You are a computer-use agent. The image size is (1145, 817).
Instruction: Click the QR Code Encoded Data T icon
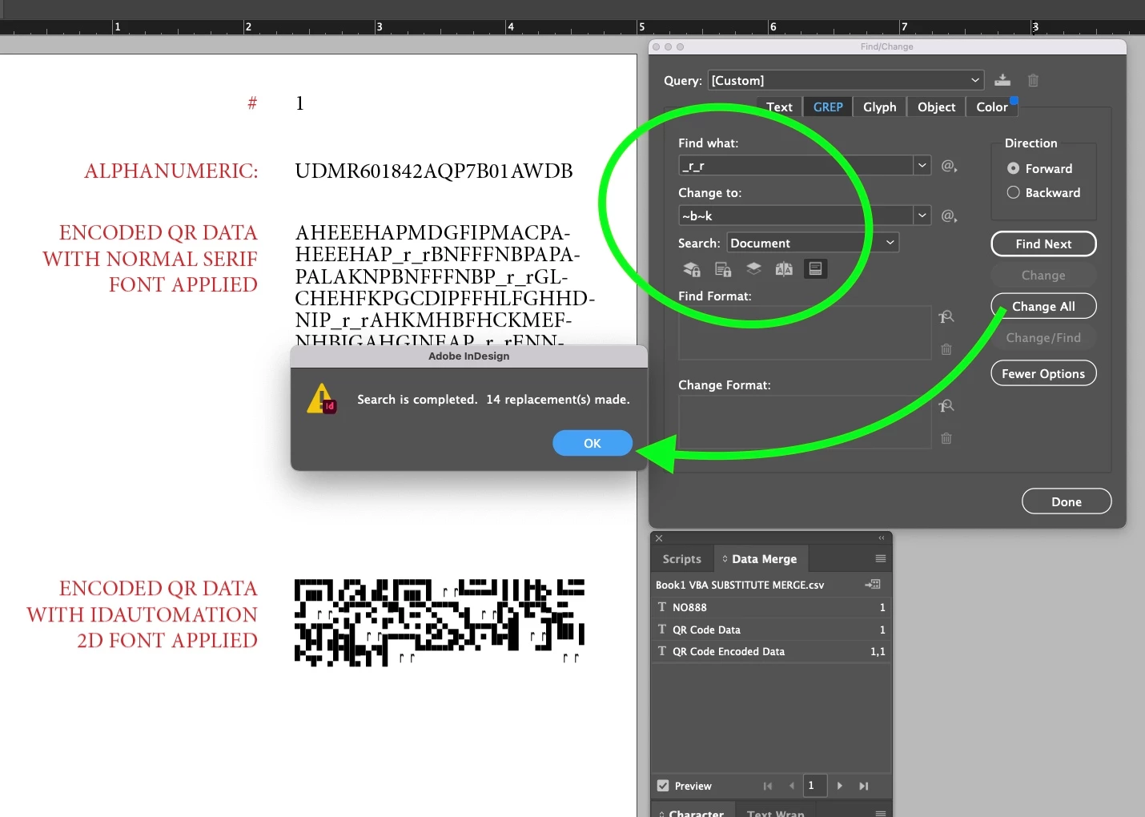pos(662,651)
